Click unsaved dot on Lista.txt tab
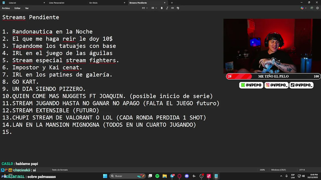321x180 pixels. tap(44, 3)
